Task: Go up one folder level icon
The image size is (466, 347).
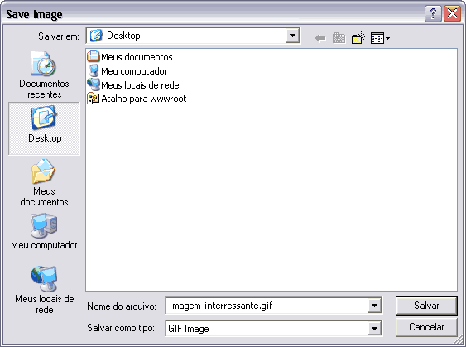Action: [x=339, y=38]
